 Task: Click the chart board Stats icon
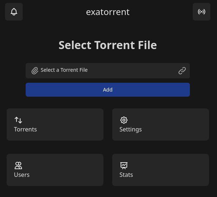pyautogui.click(x=124, y=166)
